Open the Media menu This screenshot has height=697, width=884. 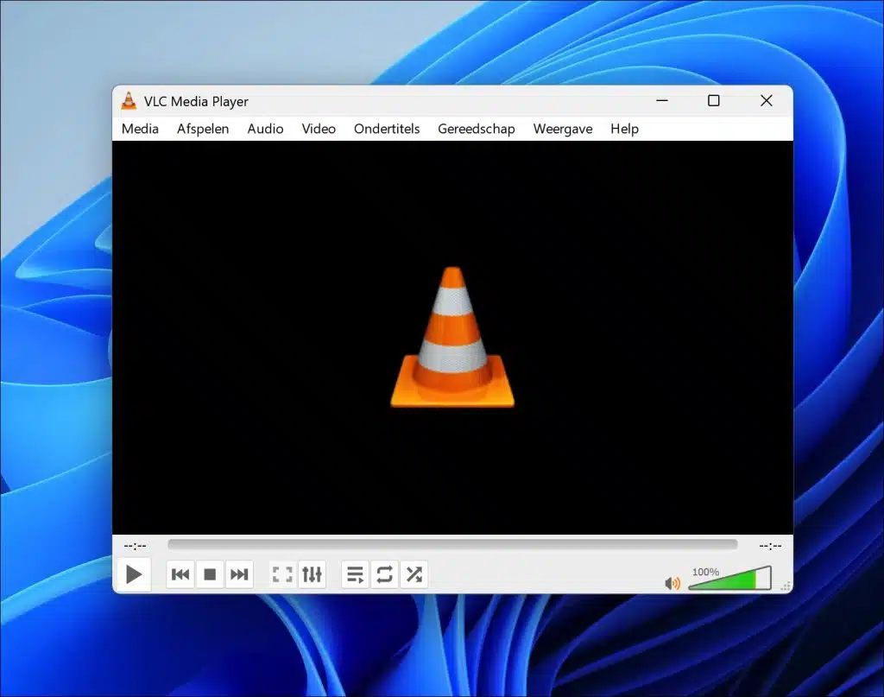coord(140,129)
